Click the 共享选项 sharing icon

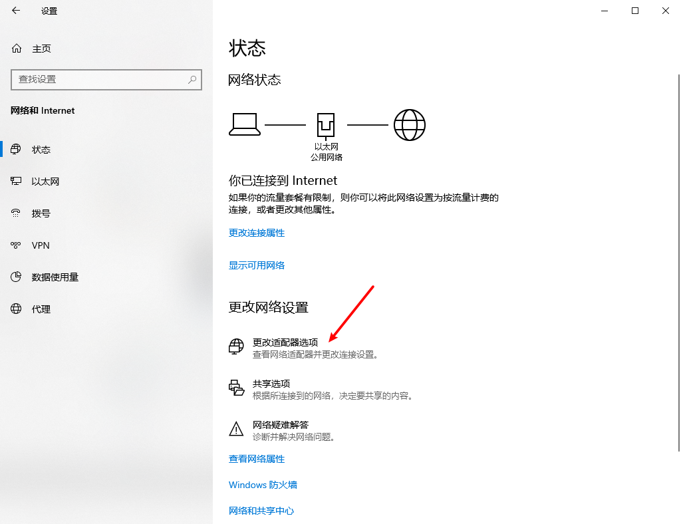coord(236,388)
